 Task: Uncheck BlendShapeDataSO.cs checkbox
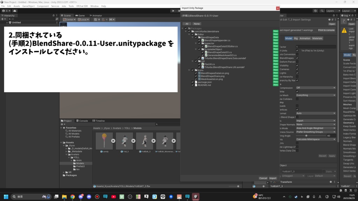(202, 52)
